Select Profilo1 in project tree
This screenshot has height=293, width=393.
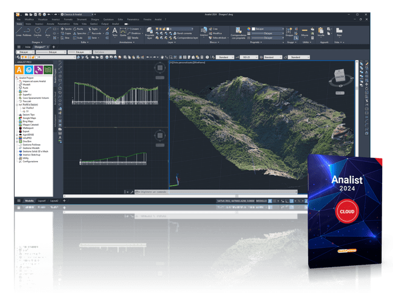(30, 108)
